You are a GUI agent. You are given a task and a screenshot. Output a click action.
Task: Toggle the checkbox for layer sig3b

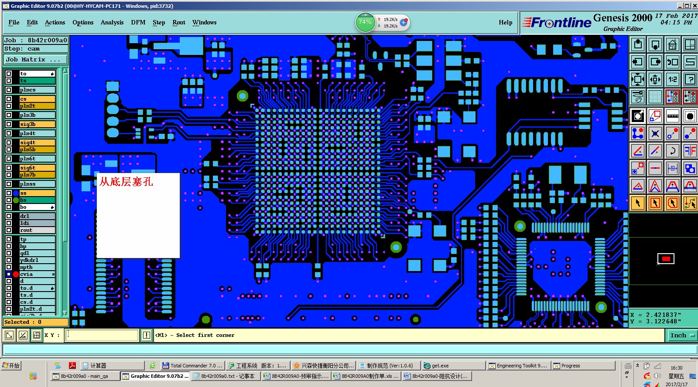[9, 124]
